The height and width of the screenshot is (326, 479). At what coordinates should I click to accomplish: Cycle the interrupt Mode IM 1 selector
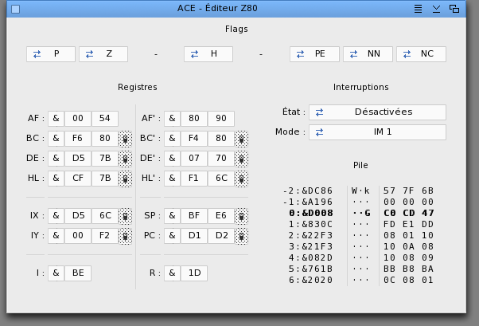click(377, 132)
